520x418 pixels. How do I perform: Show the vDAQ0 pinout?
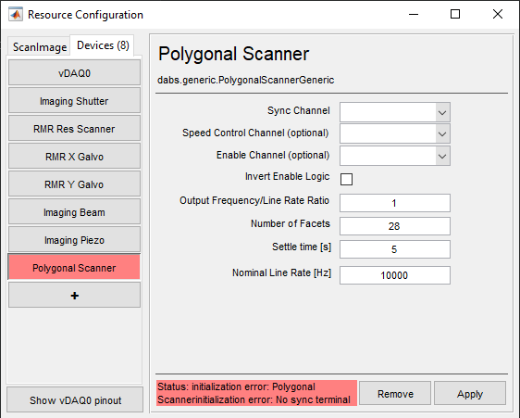pos(75,399)
